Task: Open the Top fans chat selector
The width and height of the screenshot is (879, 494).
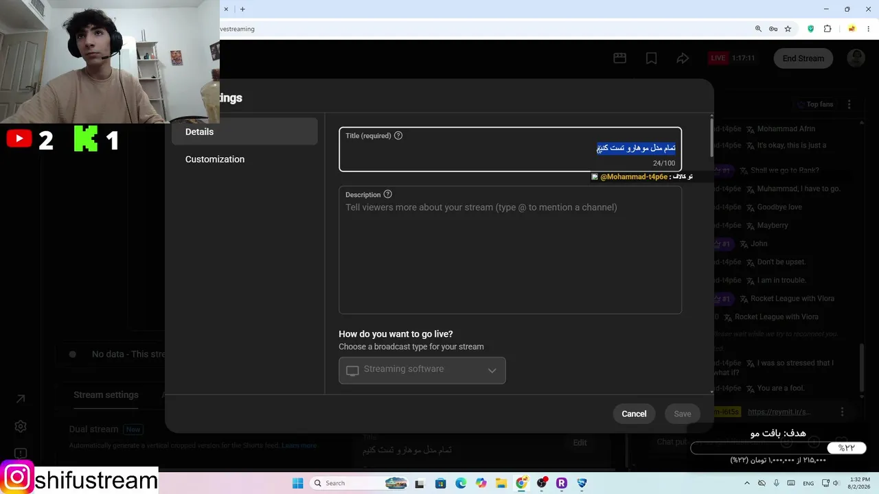Action: click(814, 104)
